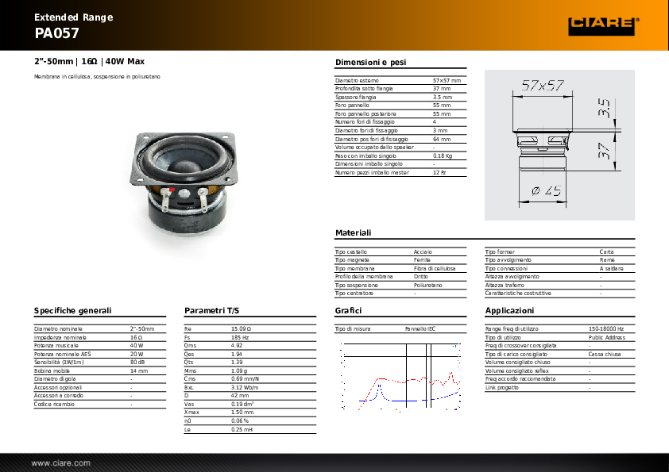Image resolution: width=669 pixels, height=472 pixels.
Task: Select the "3.5 mm" flange thickness value
Action: 443,97
